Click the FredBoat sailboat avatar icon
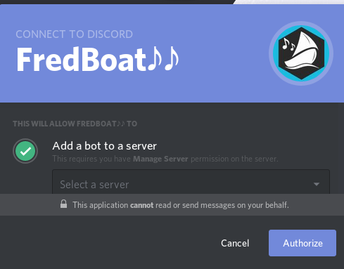Screen dimensions: 344x269 click(x=301, y=53)
